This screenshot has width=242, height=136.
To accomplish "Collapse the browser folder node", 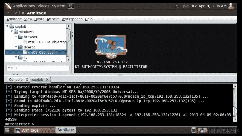I will point(16,37).
